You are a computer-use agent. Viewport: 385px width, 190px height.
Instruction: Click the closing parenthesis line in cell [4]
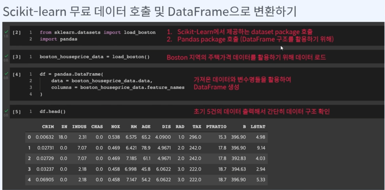point(41,94)
